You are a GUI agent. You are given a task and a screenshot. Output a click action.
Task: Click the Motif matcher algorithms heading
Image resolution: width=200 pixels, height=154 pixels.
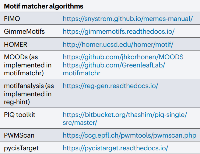[x=44, y=6]
